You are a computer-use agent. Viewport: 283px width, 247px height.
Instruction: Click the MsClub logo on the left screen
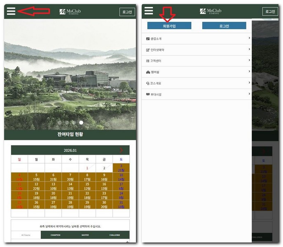(71, 12)
